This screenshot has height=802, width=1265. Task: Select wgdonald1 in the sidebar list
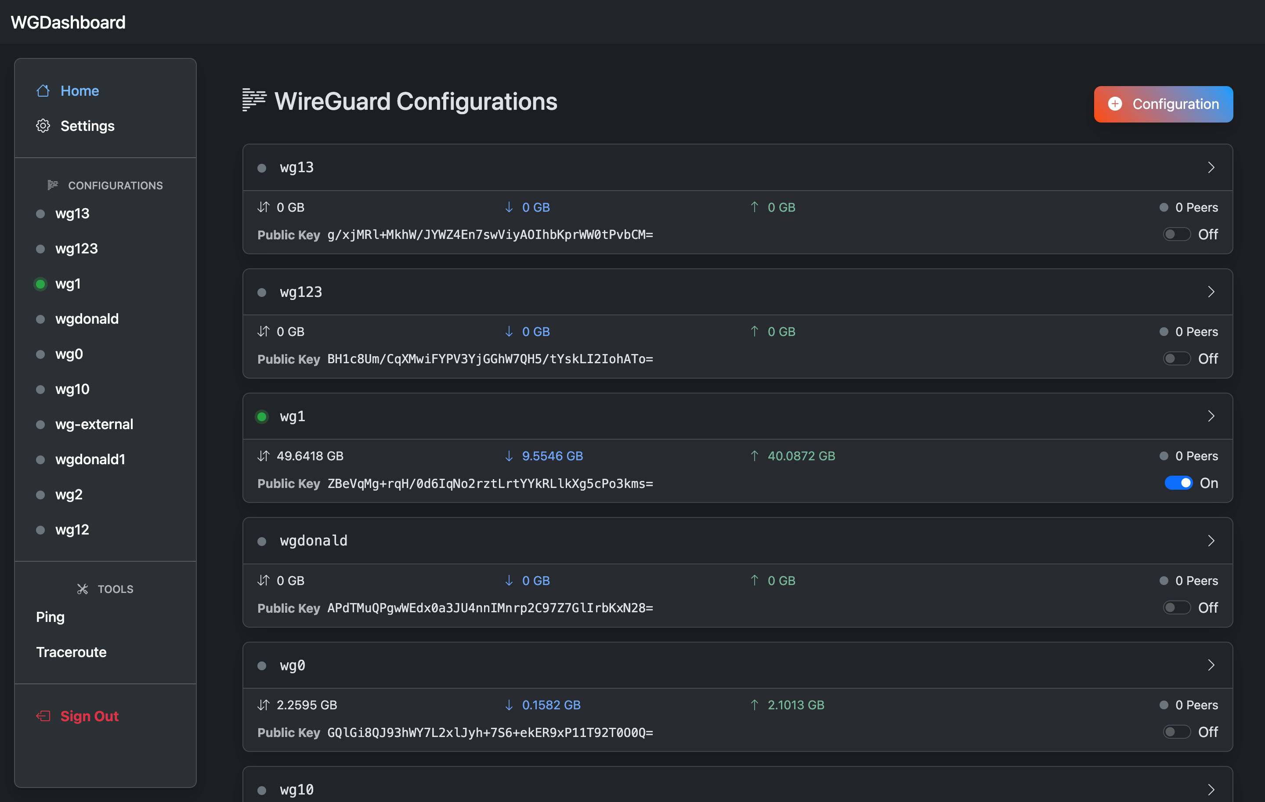[x=105, y=459]
